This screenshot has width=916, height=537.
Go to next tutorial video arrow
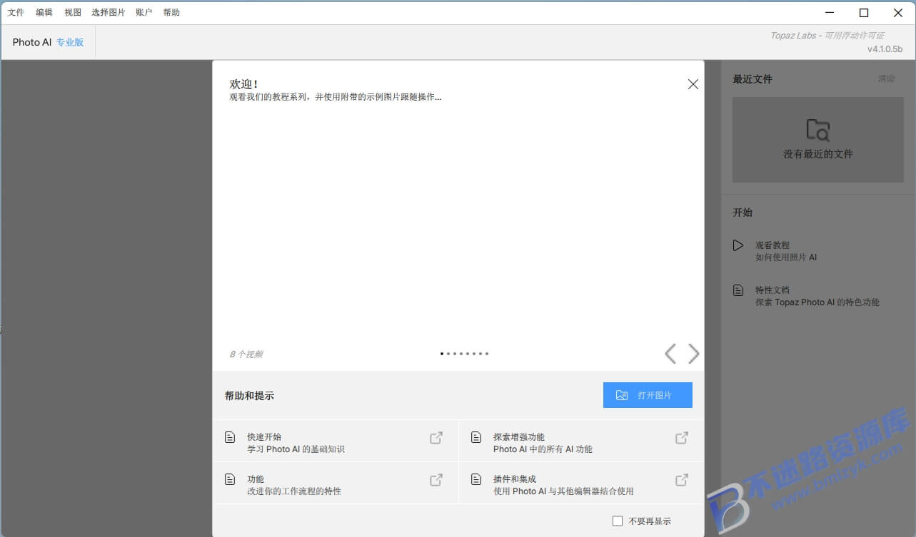tap(693, 354)
